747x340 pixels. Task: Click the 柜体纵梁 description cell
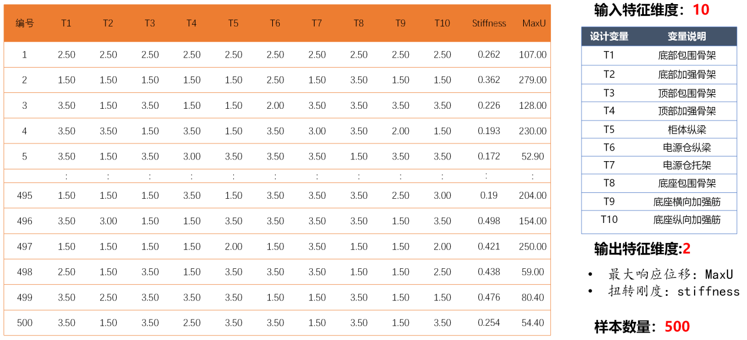[687, 129]
